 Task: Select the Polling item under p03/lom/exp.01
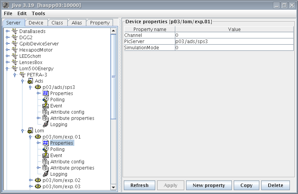[x=57, y=149]
